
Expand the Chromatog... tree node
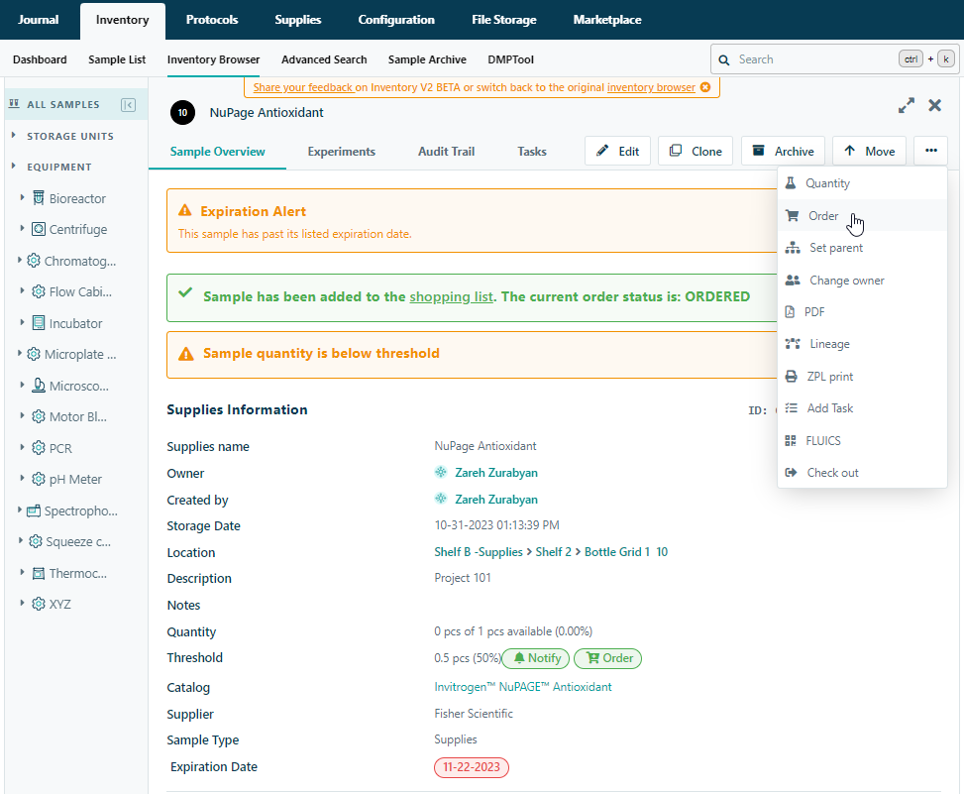point(19,260)
